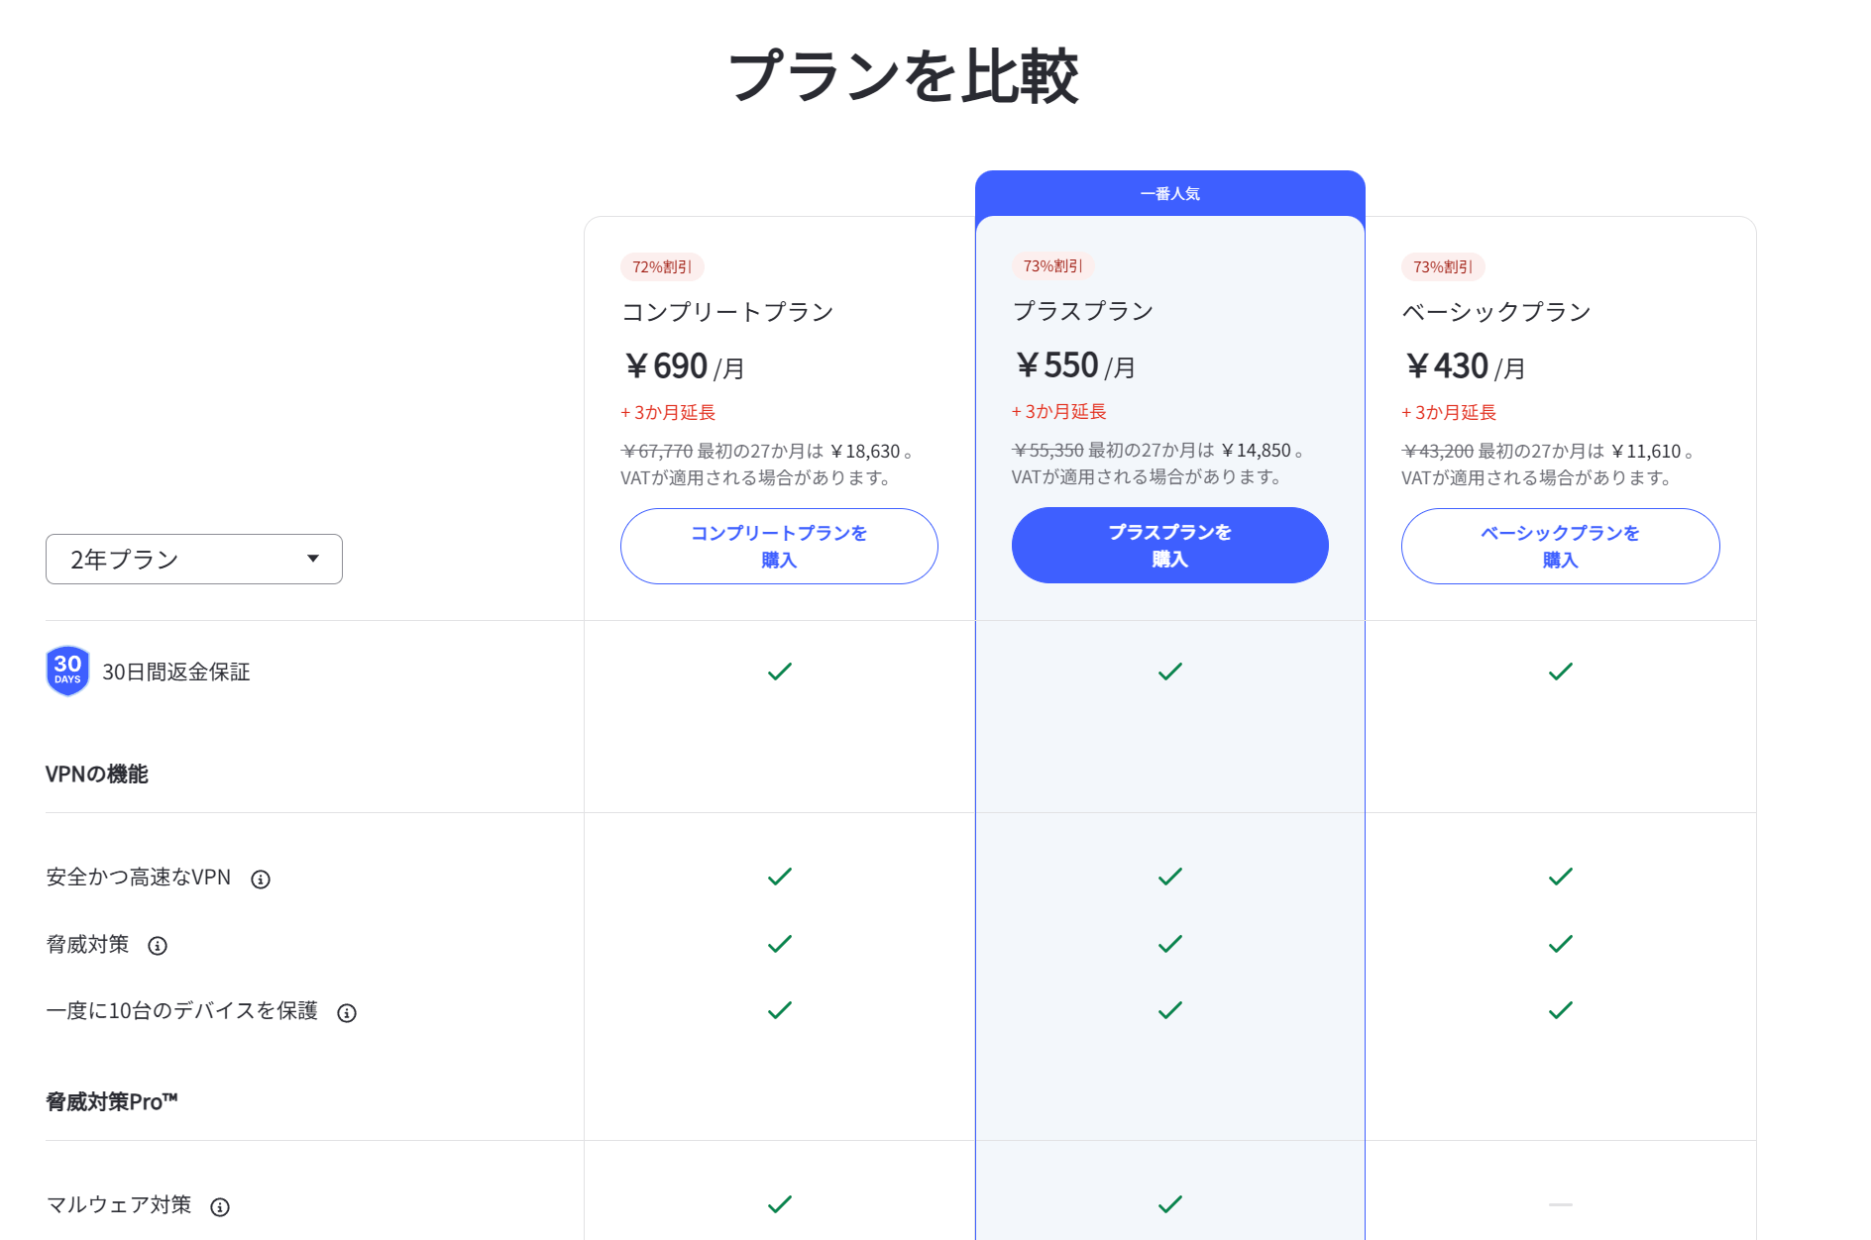Screen dimensions: 1871x1240
Task: Click the 30 DAYS shield badge
Action: pos(67,672)
